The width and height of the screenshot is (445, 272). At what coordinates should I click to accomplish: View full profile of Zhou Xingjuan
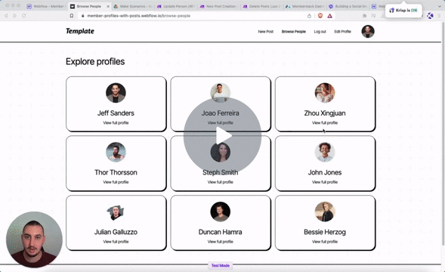pos(325,122)
